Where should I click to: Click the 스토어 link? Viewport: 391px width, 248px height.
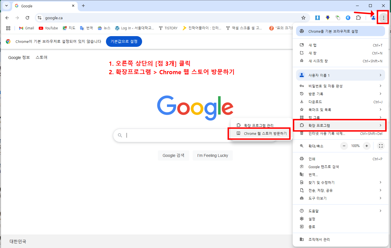42,57
